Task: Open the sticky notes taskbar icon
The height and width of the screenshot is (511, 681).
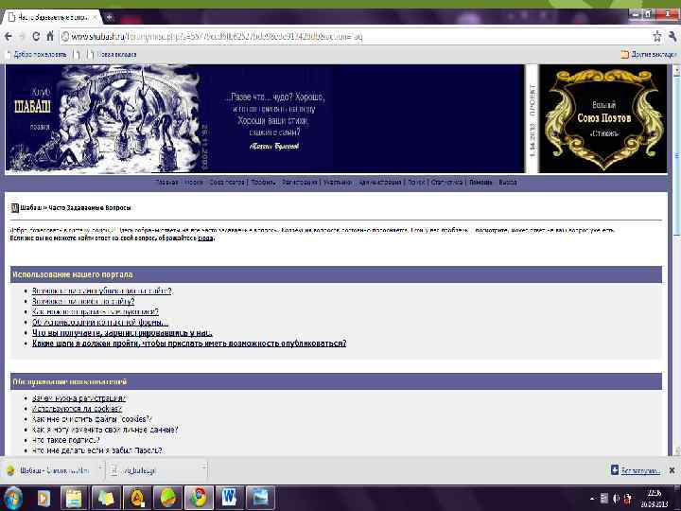Action: pos(106,498)
